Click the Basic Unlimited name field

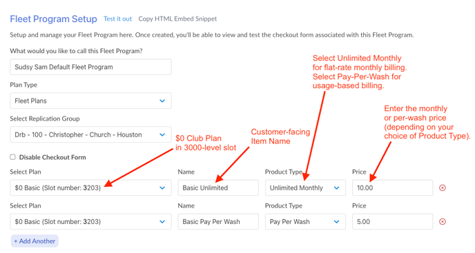coord(218,188)
